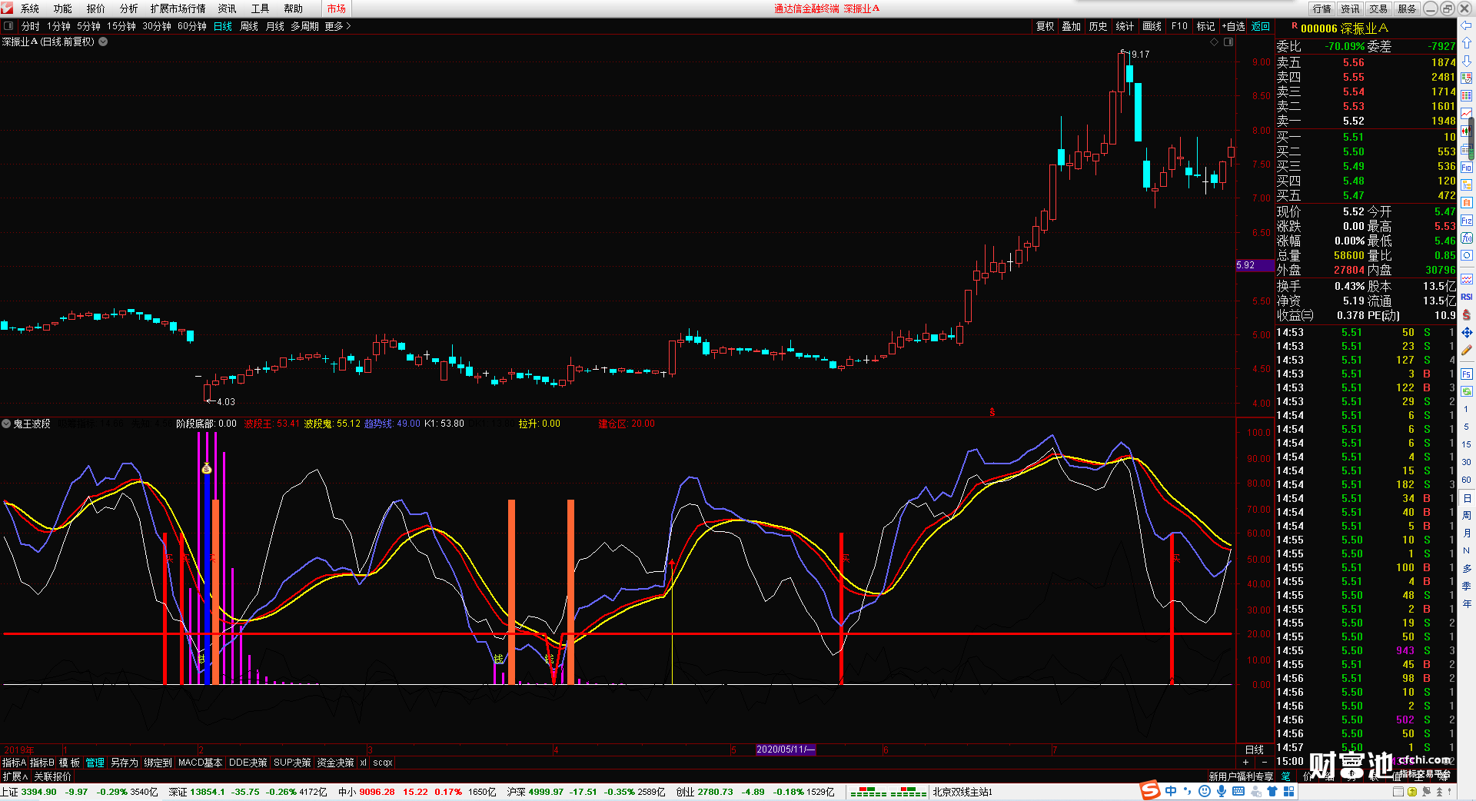Expand 更多 periods dropdown
Image resolution: width=1476 pixels, height=801 pixels.
point(337,26)
